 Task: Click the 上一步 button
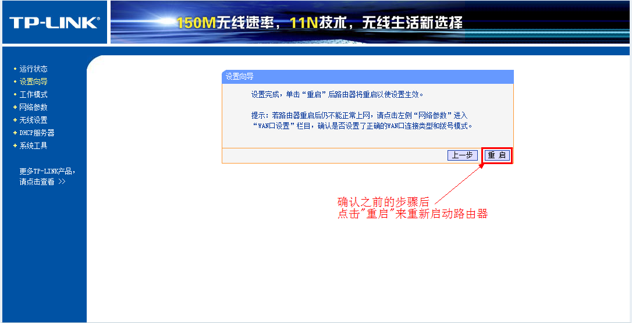click(462, 155)
